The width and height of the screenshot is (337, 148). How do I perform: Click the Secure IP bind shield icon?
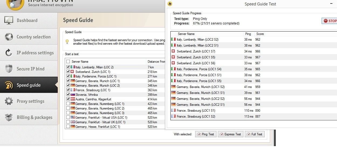pyautogui.click(x=9, y=69)
